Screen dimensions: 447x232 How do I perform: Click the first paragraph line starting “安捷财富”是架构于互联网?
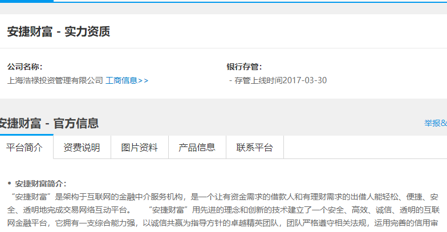tap(223, 197)
